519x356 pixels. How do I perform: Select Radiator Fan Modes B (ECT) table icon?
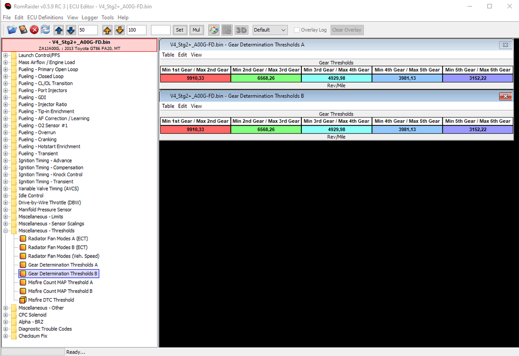click(23, 247)
